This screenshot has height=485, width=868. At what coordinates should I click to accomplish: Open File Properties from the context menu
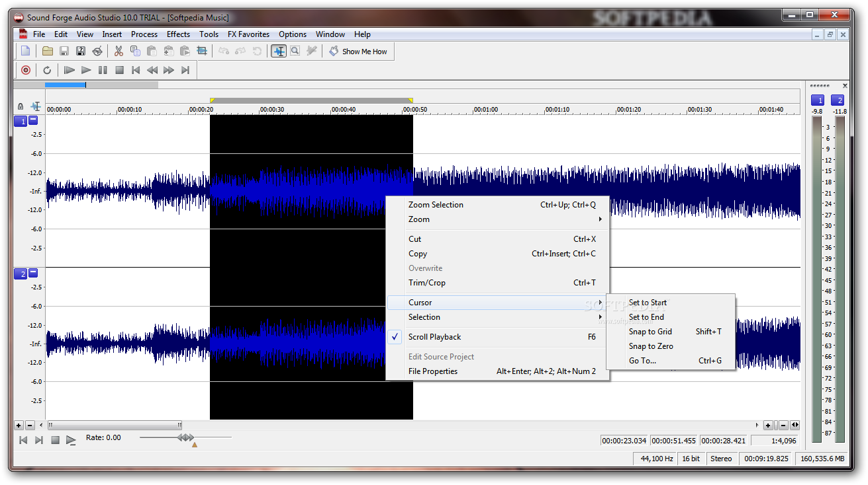click(x=497, y=371)
